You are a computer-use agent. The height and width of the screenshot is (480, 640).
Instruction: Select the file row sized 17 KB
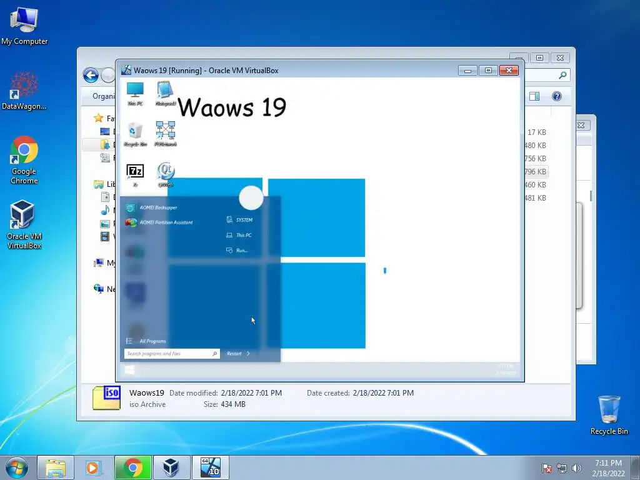[536, 132]
